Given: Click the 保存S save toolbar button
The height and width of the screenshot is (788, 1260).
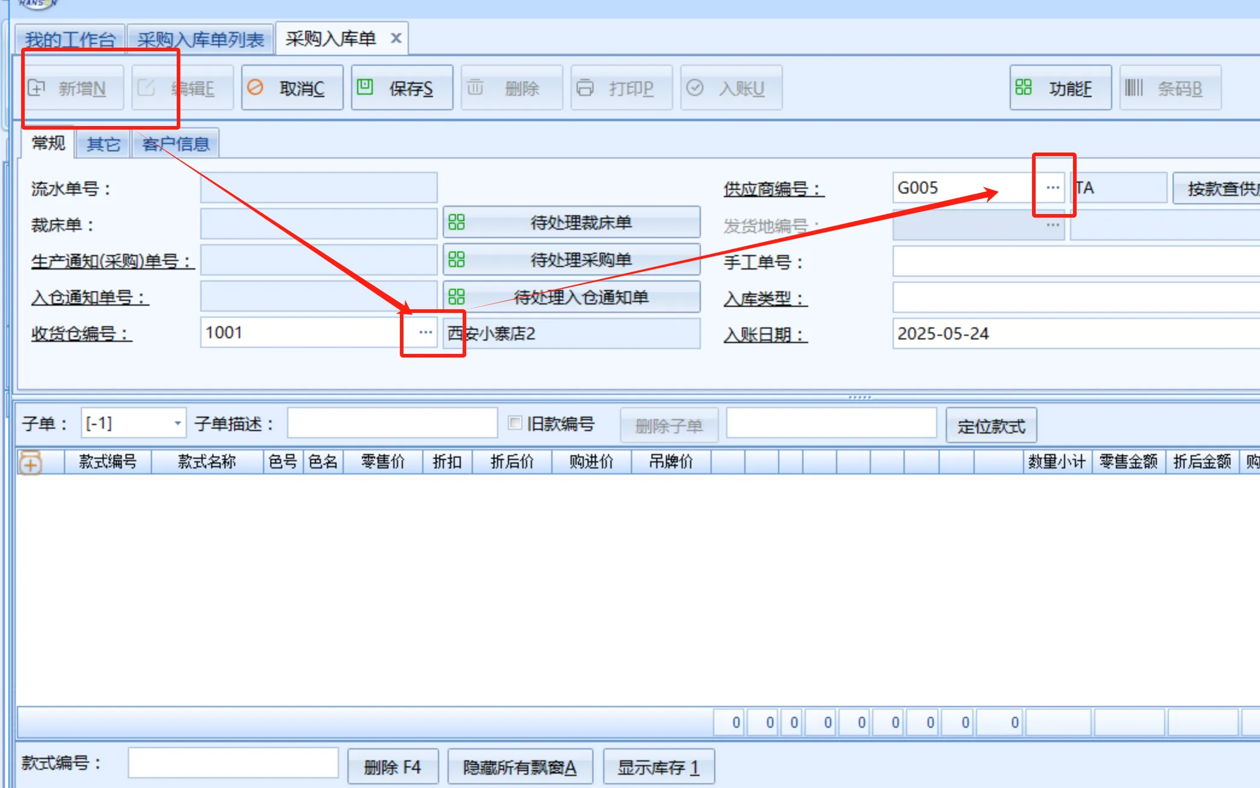Looking at the screenshot, I should (402, 88).
